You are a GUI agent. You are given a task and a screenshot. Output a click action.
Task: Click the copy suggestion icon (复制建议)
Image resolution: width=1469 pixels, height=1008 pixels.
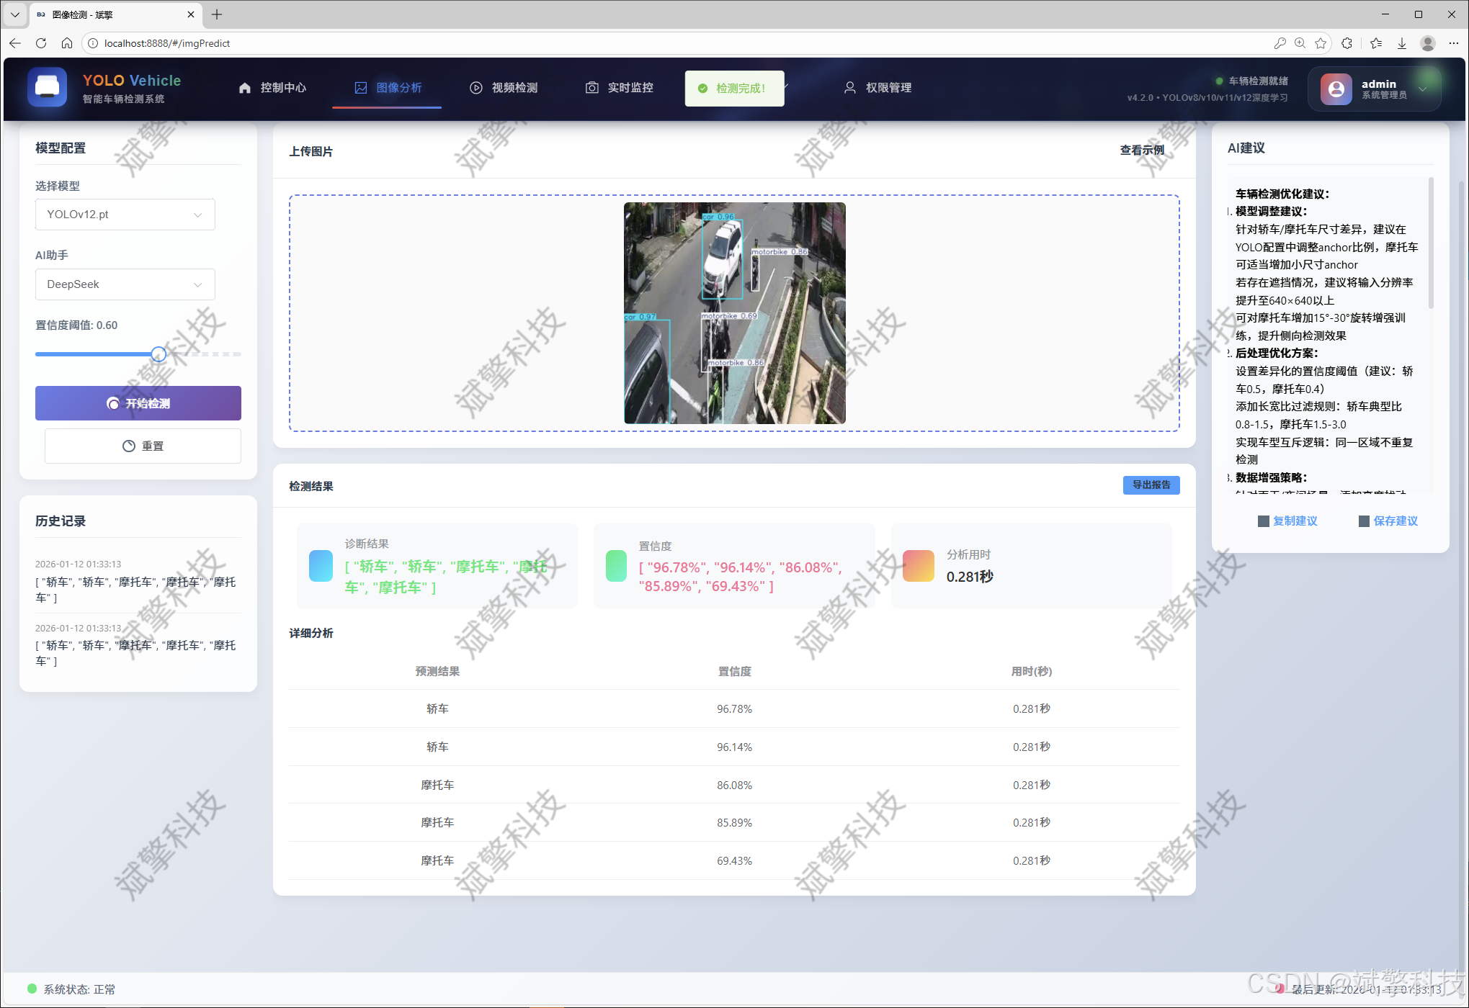tap(1263, 521)
